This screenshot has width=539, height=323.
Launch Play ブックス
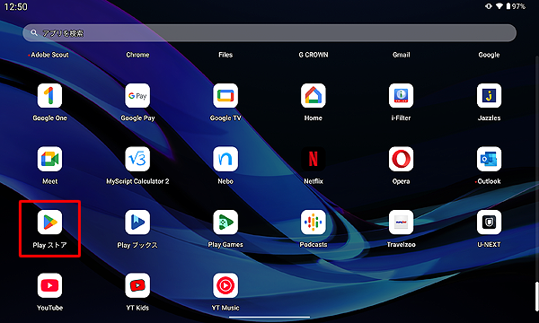137,223
